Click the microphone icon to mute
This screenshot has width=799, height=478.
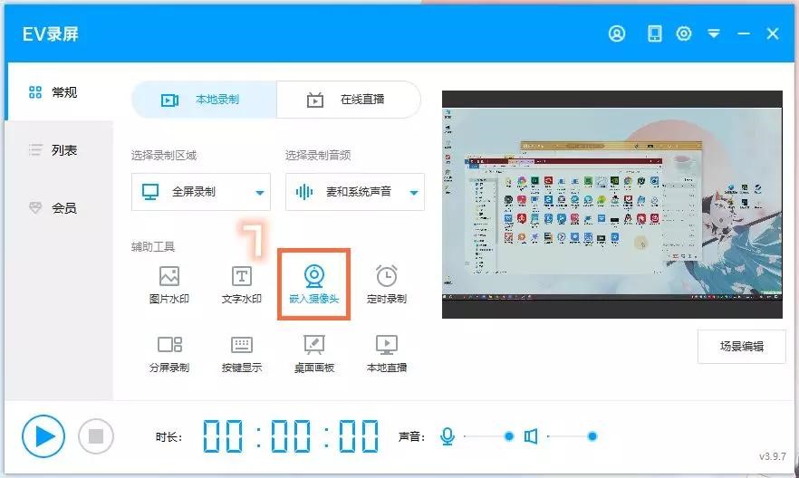pyautogui.click(x=448, y=436)
